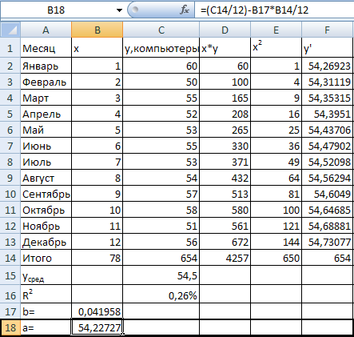This screenshot has width=354, height=337.
Task: Click x*y cell with value 672
Action: tap(225, 242)
